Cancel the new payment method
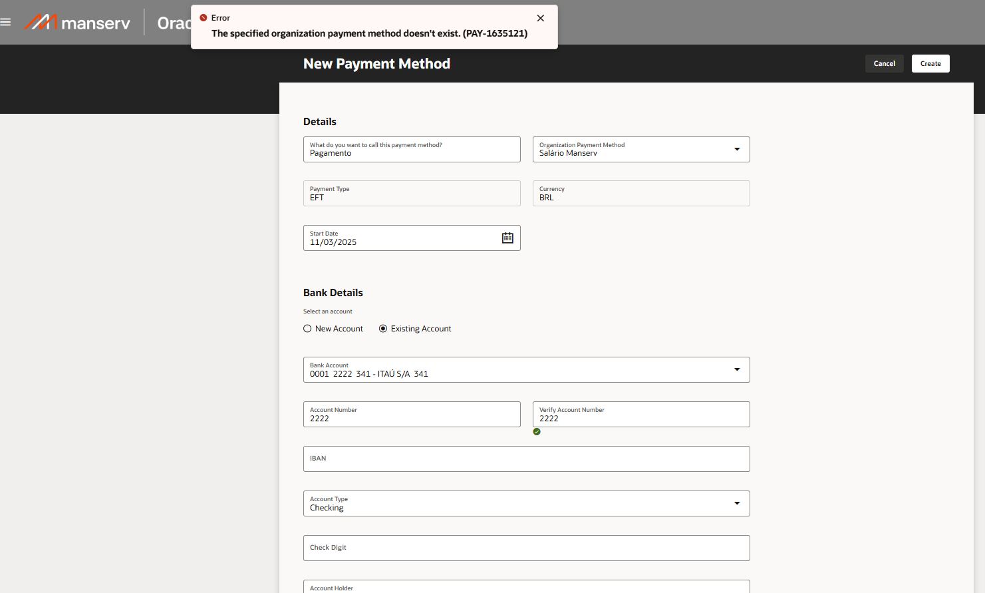985x593 pixels. pos(885,64)
